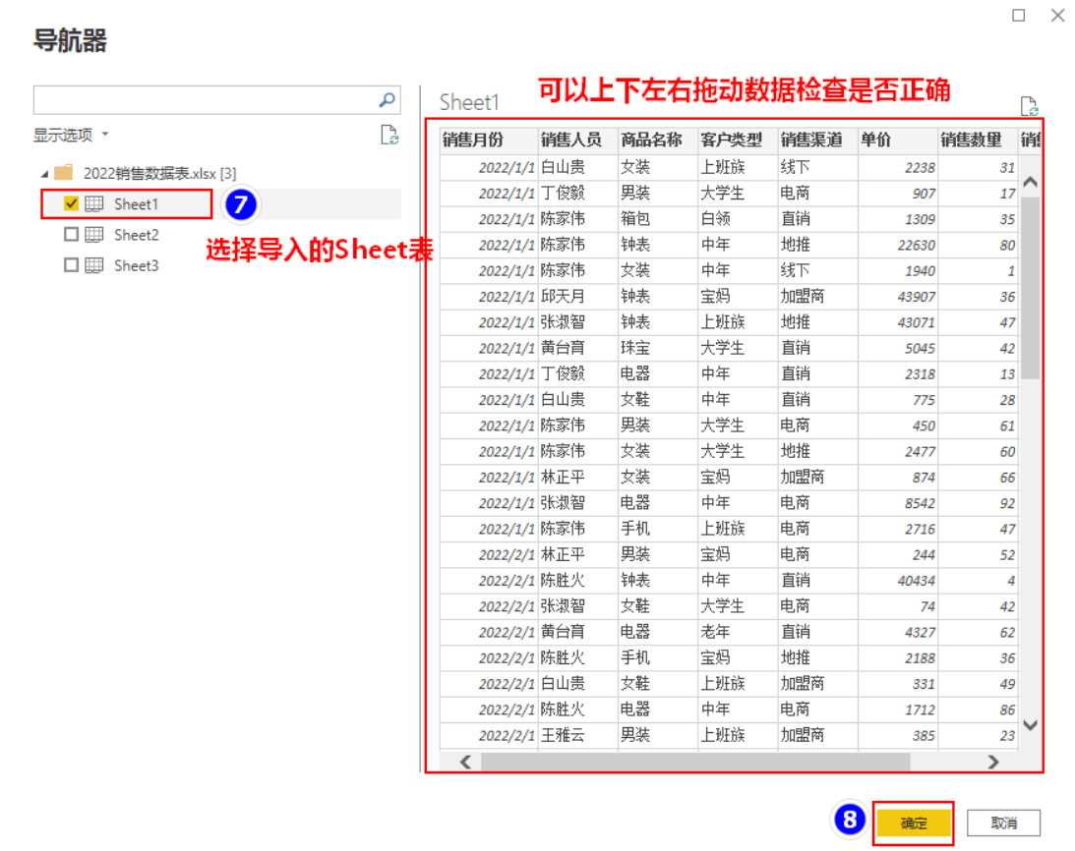Click the search magnifier icon
This screenshot has width=1075, height=851.
click(x=387, y=100)
